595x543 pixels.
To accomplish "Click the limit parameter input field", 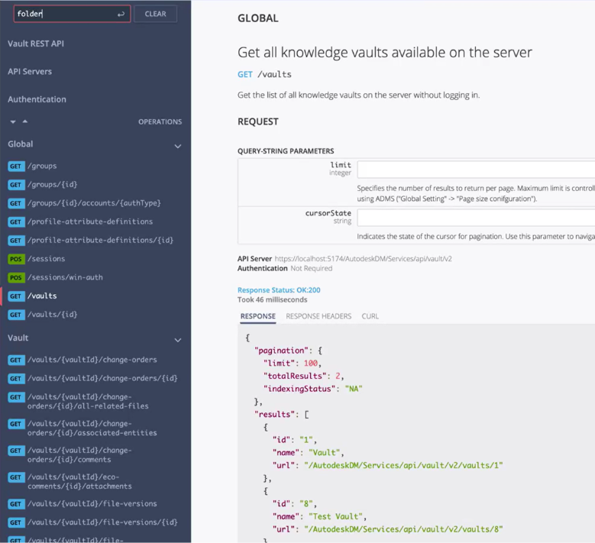I will [x=475, y=170].
